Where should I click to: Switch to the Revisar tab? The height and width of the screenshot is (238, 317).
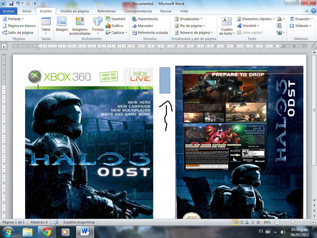click(x=166, y=11)
